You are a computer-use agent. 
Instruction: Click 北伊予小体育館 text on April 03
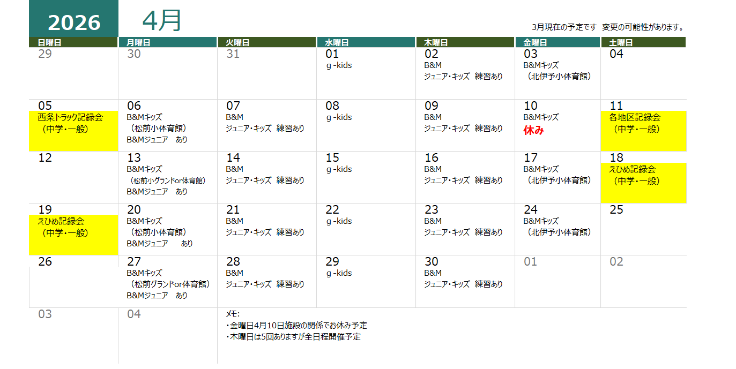pos(559,77)
